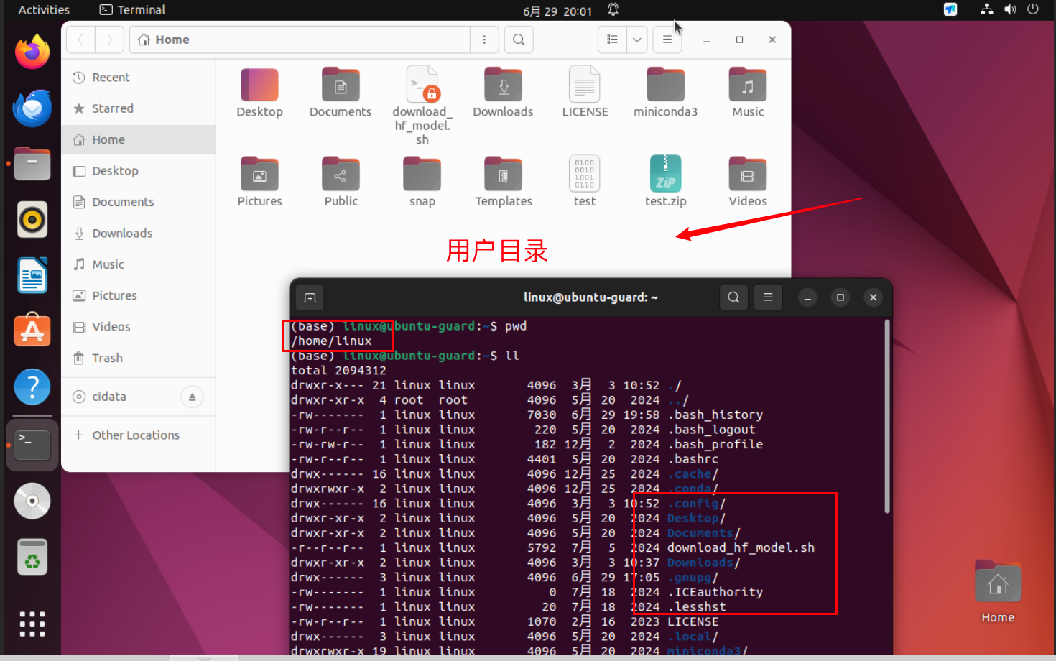
Task: Open the Activities overview
Action: click(x=44, y=10)
